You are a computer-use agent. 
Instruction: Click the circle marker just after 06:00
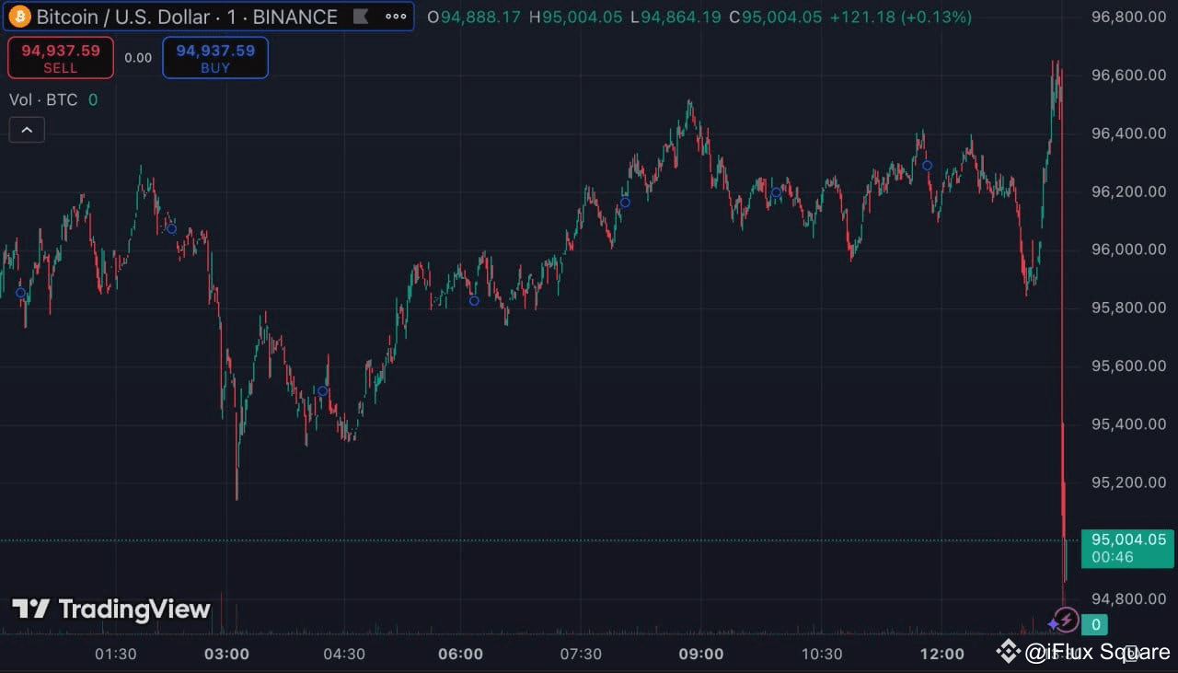click(x=474, y=300)
